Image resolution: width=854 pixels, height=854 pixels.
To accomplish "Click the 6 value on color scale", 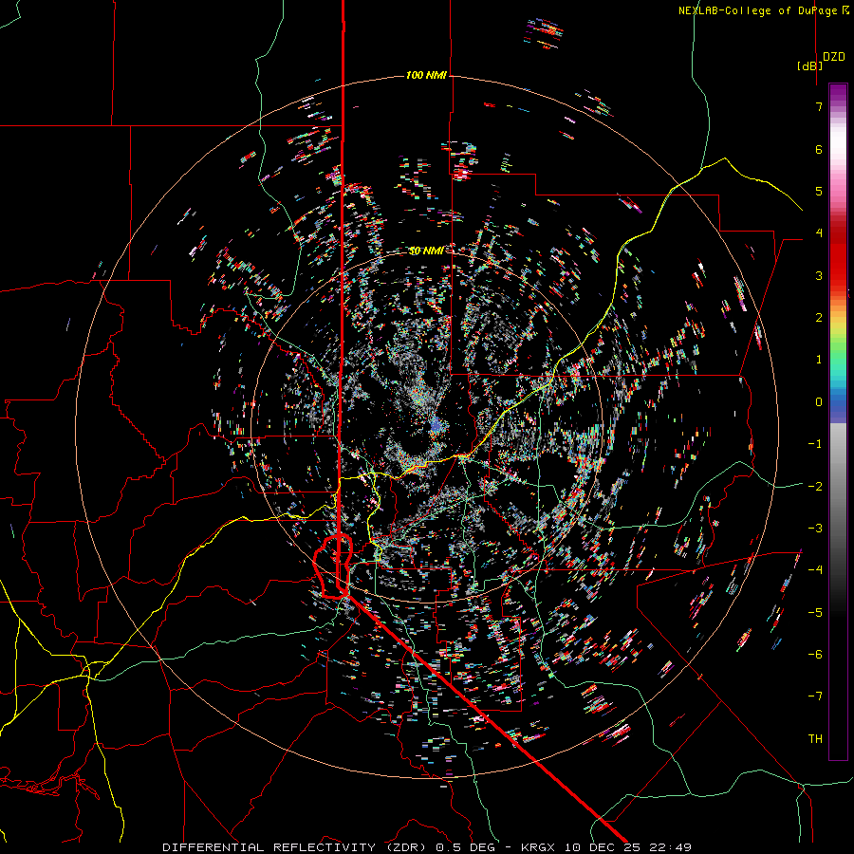I will 819,149.
